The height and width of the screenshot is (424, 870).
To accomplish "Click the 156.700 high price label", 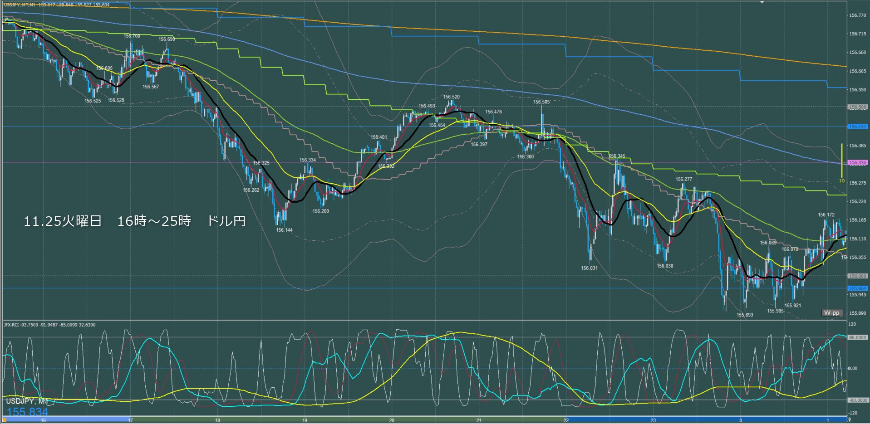I will [132, 36].
